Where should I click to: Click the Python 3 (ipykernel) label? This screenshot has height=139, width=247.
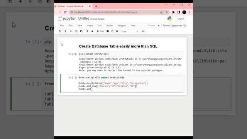coord(173,25)
